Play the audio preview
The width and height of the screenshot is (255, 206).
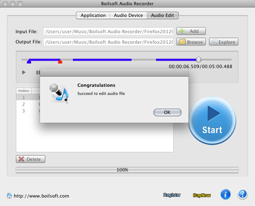24,72
